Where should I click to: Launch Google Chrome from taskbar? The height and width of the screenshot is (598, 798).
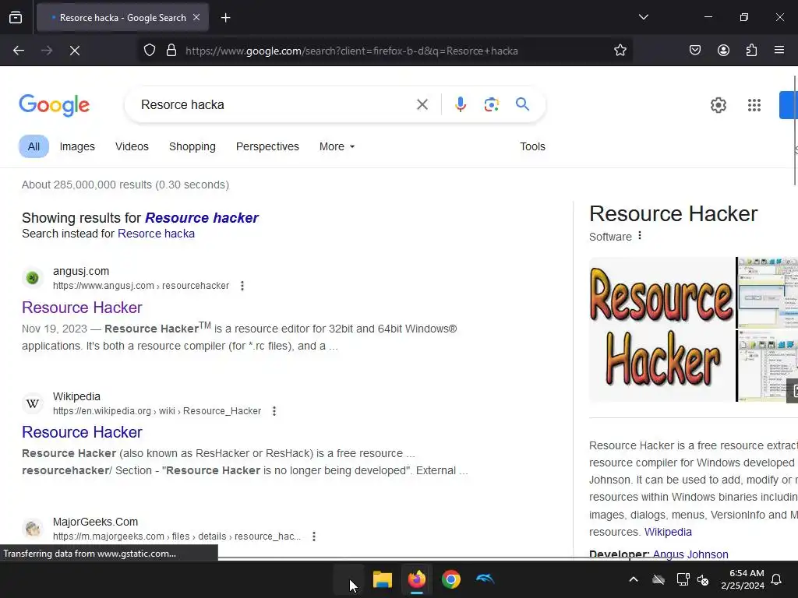tap(451, 579)
